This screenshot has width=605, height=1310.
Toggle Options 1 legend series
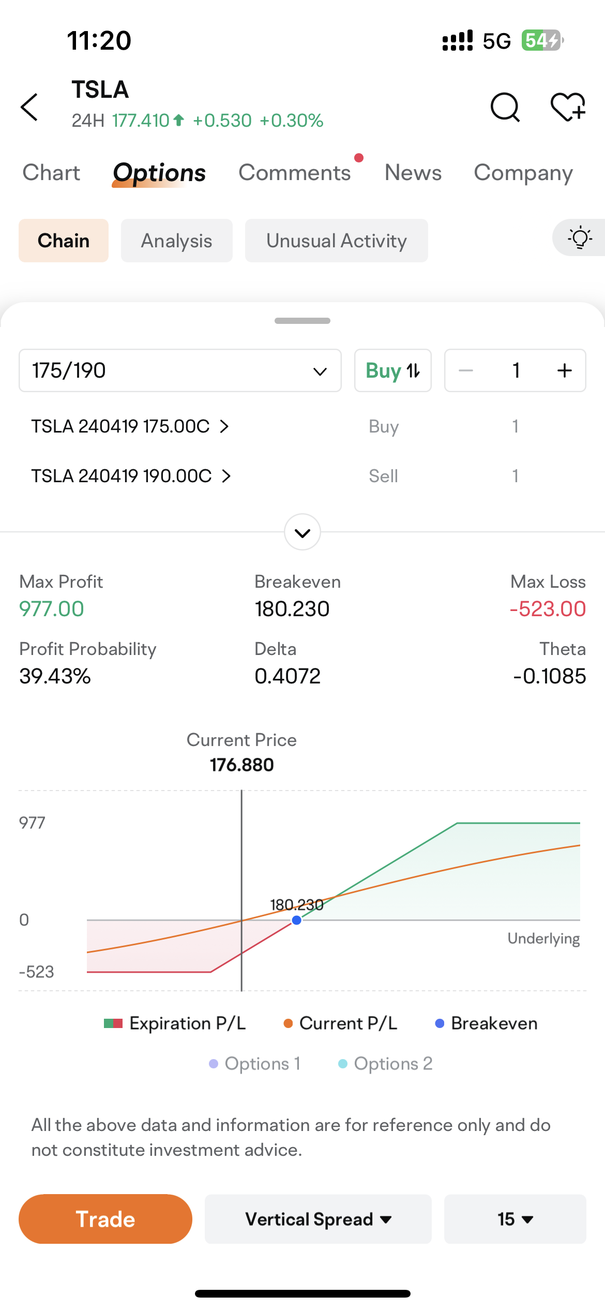pyautogui.click(x=255, y=1064)
